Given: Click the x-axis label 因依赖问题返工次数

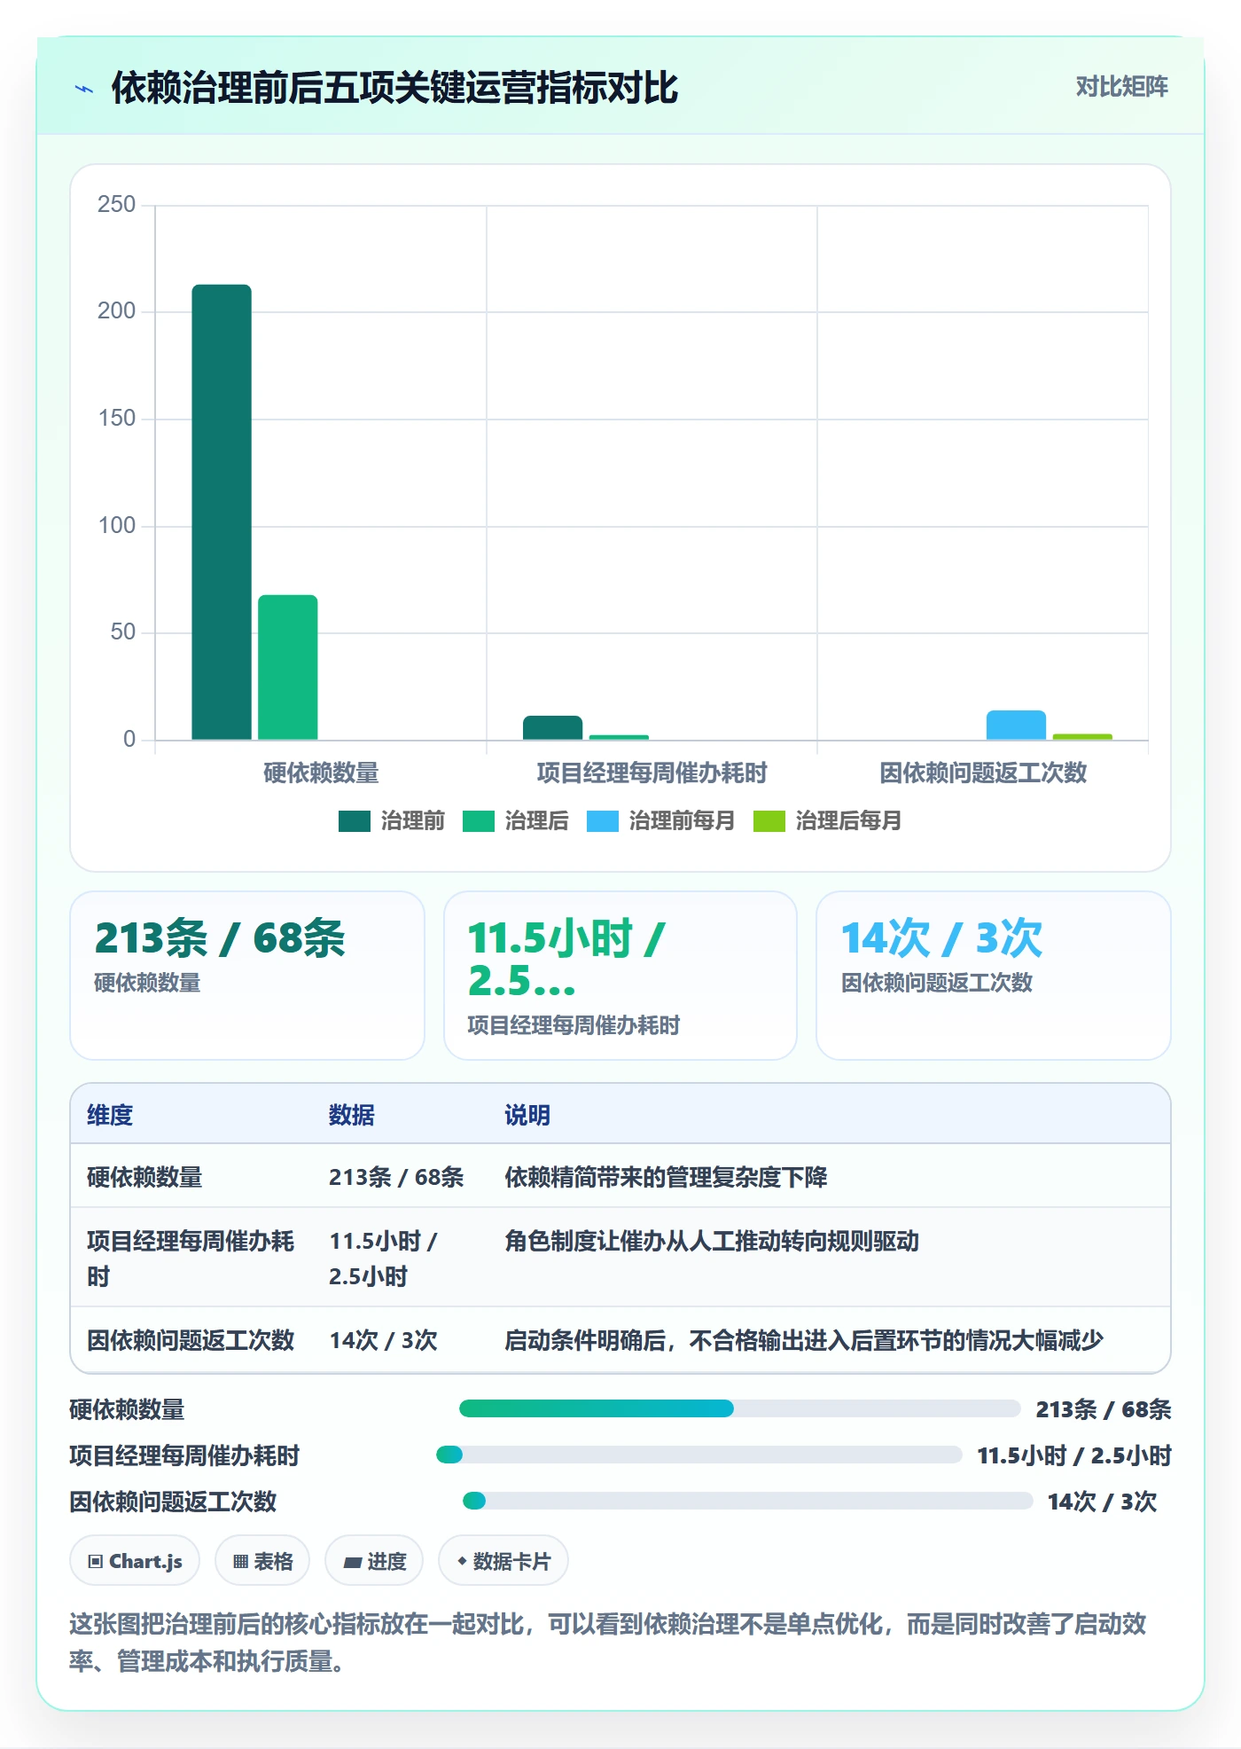Looking at the screenshot, I should 983,773.
